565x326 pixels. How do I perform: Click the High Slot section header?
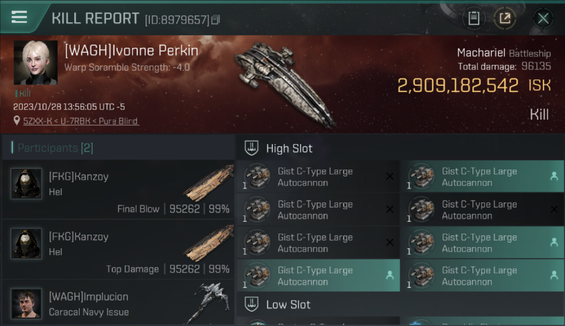pos(289,148)
